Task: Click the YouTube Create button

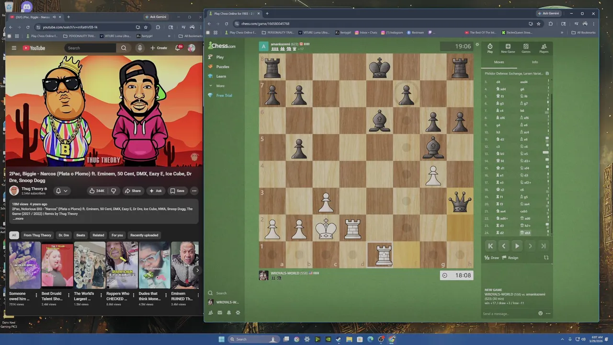Action: click(x=159, y=48)
